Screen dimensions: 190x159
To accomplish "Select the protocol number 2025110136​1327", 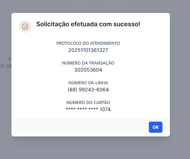I will 88,50.
